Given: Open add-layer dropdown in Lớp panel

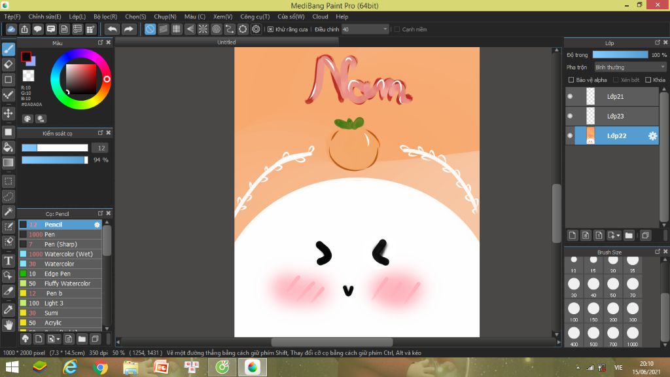Looking at the screenshot, I should pos(614,235).
